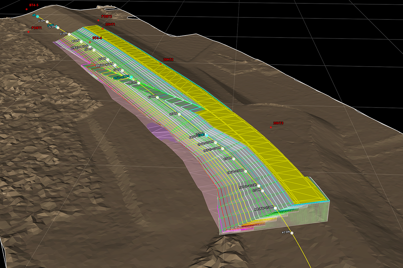Click the NO.23+8.874W station label

pyautogui.click(x=264, y=208)
